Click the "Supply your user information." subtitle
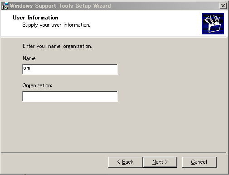The image size is (229, 175). coord(56,25)
